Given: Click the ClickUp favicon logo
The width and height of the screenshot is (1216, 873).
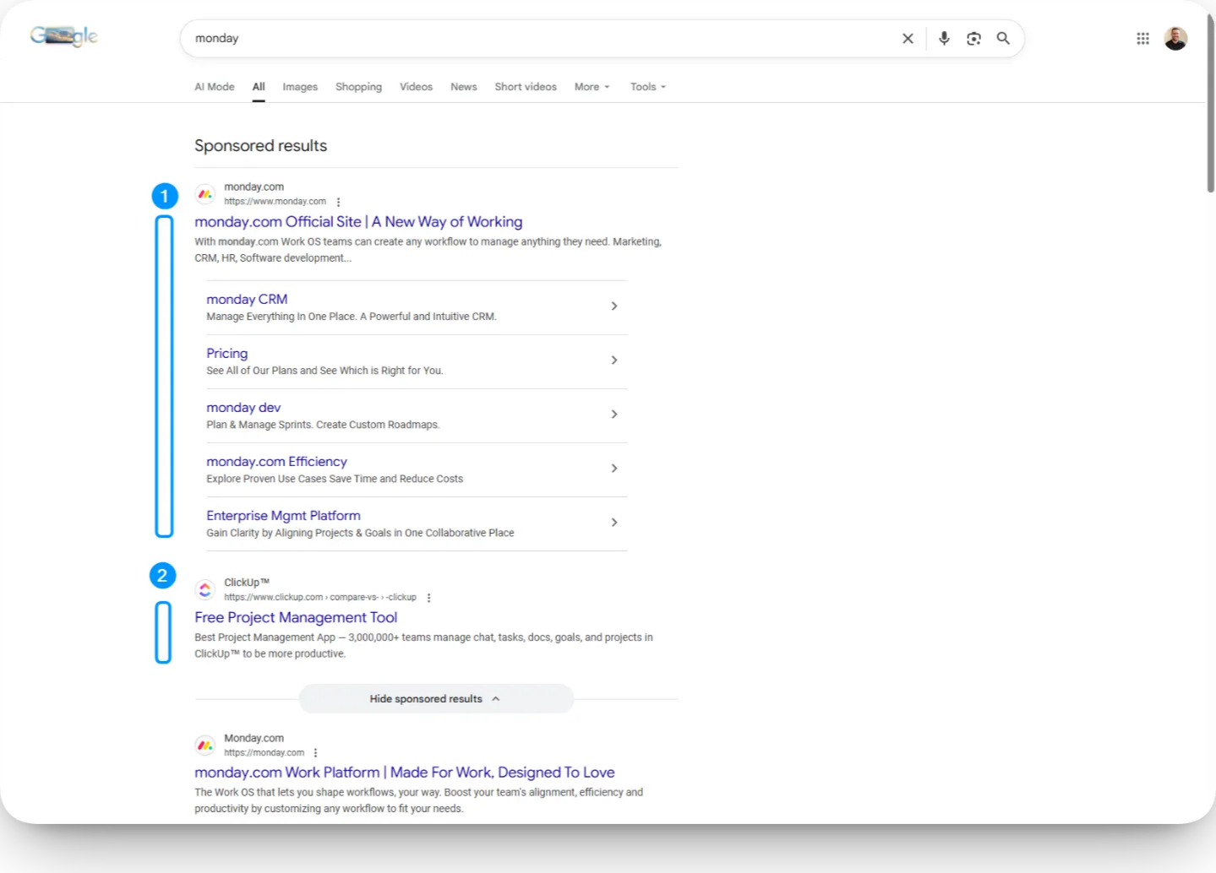Looking at the screenshot, I should tap(204, 589).
